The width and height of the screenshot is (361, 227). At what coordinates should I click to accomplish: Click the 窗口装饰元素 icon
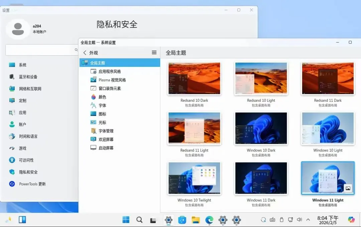point(93,88)
